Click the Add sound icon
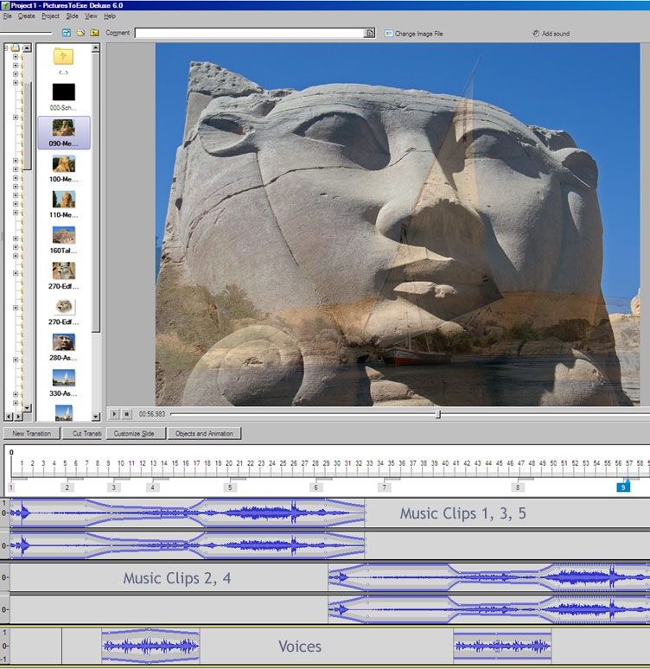 [536, 34]
